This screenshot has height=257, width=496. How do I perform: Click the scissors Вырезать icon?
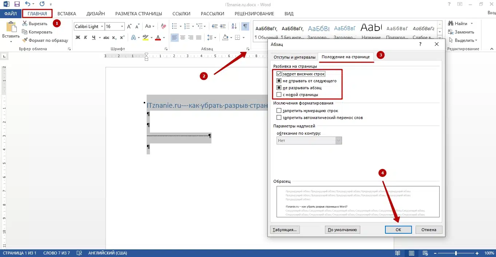[x=25, y=24]
